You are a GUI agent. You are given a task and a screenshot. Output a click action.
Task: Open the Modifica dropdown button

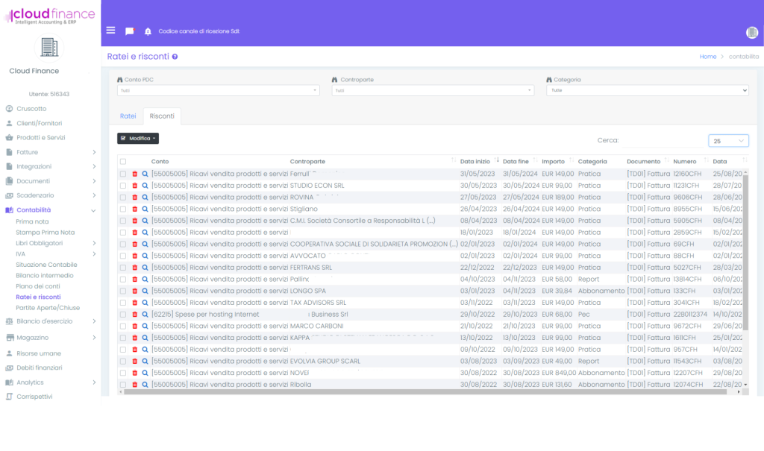coord(138,139)
